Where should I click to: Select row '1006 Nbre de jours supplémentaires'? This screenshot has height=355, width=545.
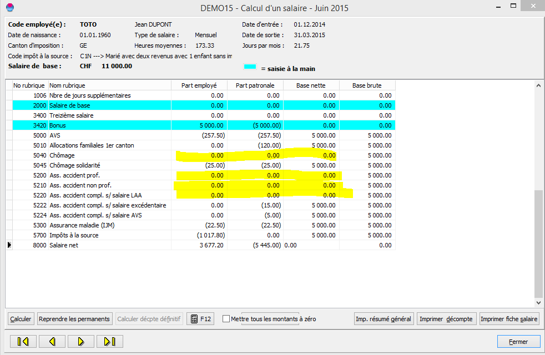coord(204,95)
